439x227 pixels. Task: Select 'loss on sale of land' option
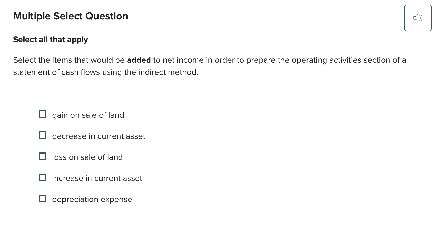coord(43,156)
